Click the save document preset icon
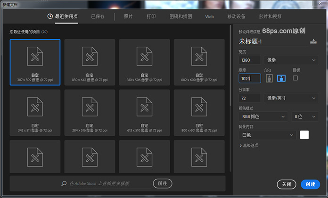 (313, 42)
